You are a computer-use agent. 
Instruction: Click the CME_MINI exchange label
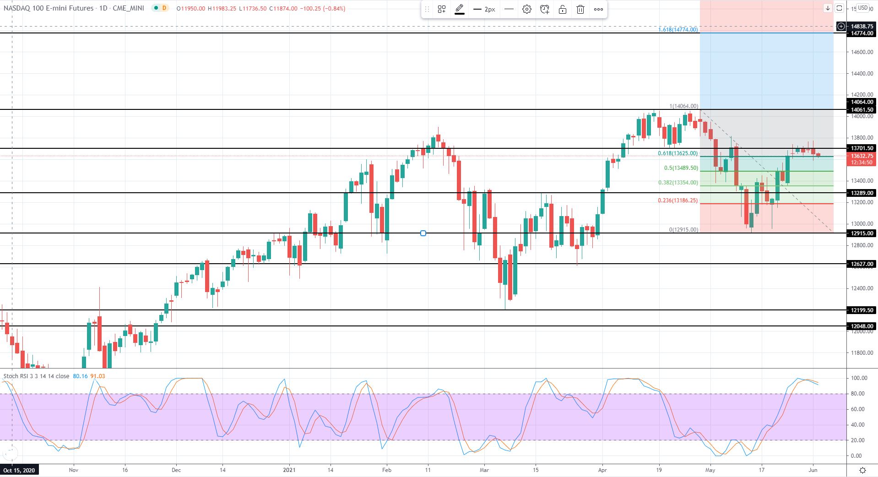tap(128, 8)
